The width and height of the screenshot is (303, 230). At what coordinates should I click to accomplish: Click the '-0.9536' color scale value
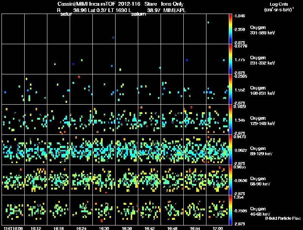click(240, 181)
